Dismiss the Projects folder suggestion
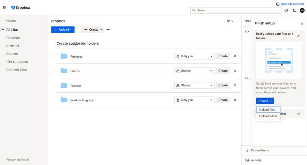 pyautogui.click(x=235, y=85)
